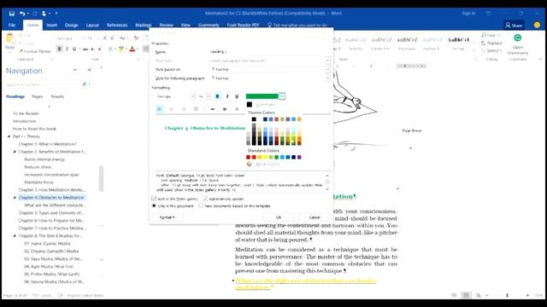The image size is (547, 307).
Task: Select Chapter 1: What is Meditation heading
Action: click(x=48, y=144)
